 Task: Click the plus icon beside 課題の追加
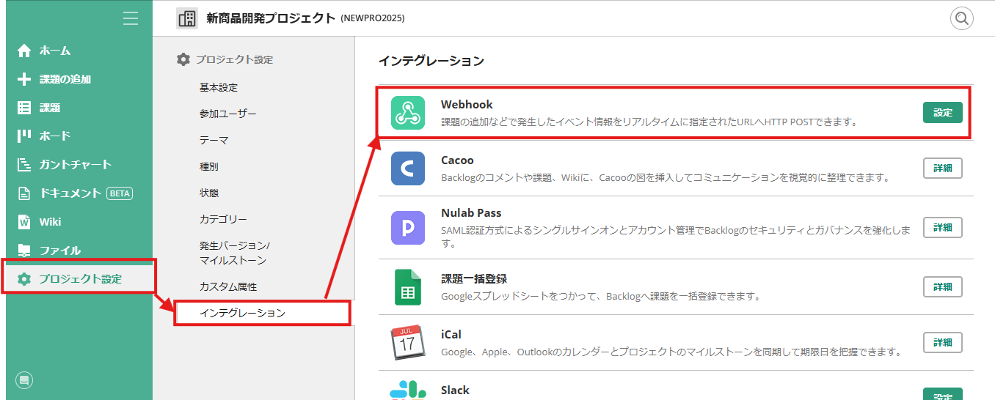(x=24, y=79)
